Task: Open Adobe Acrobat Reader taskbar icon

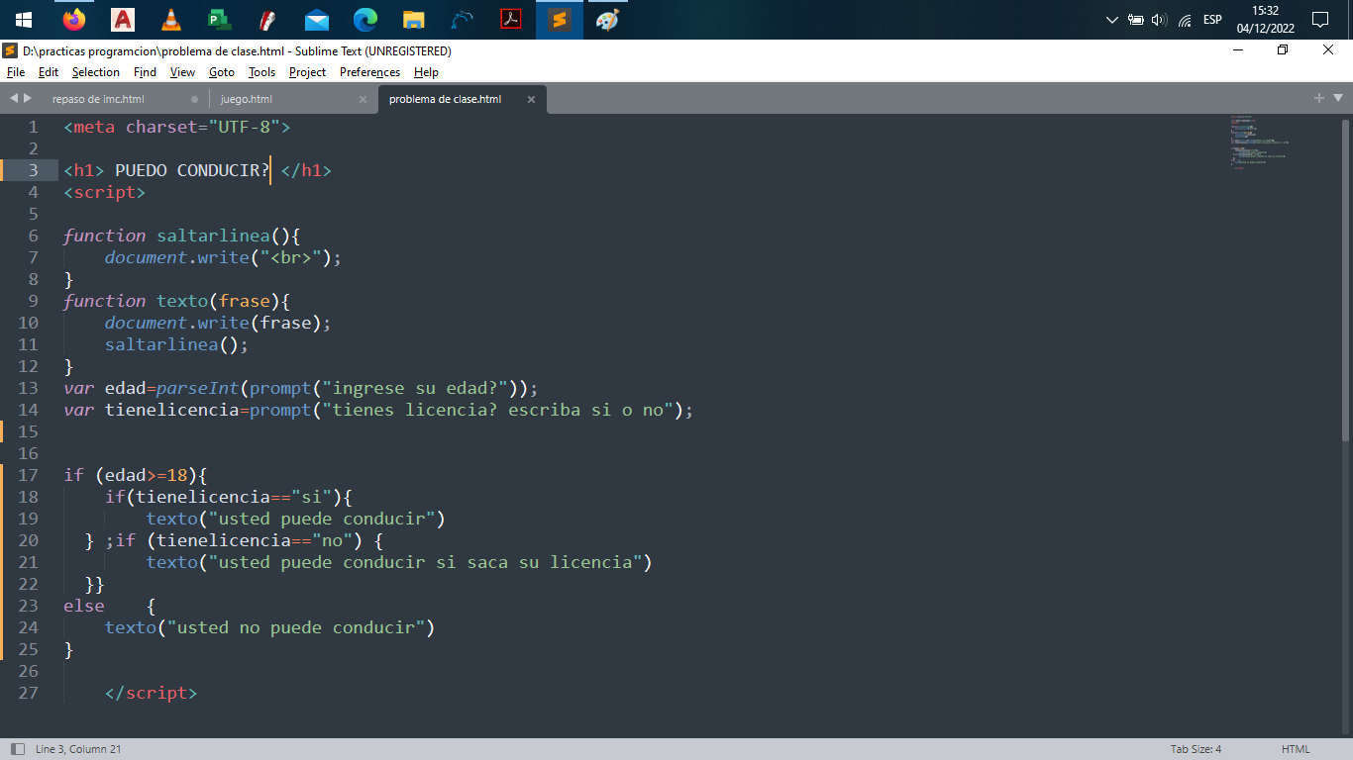Action: click(x=511, y=20)
